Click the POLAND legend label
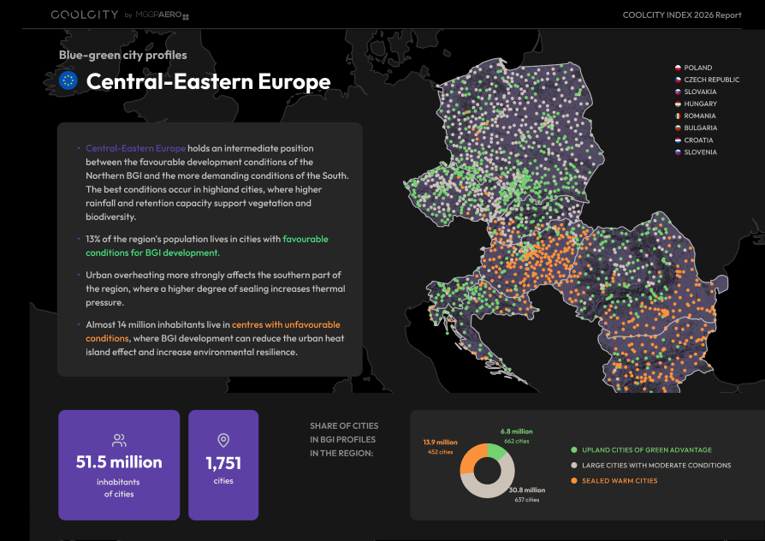 coord(697,68)
